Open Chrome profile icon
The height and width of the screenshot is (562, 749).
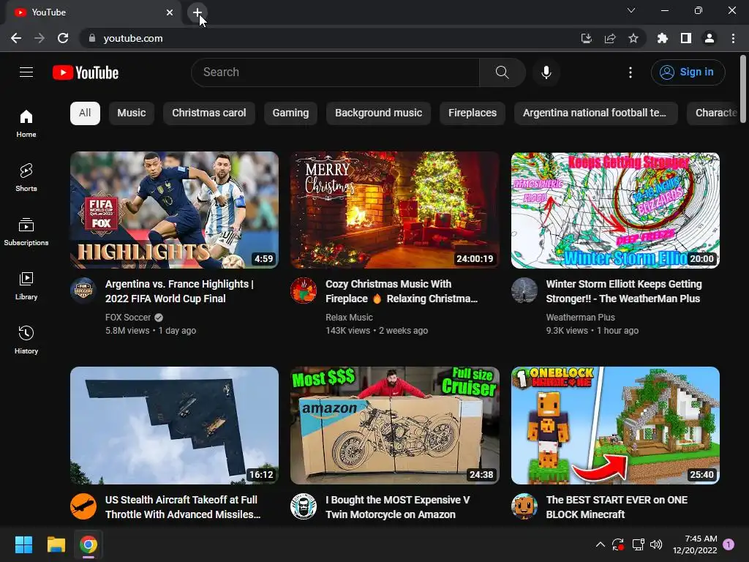[x=710, y=38]
